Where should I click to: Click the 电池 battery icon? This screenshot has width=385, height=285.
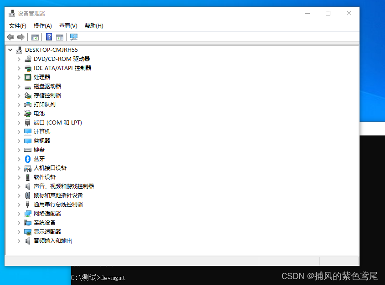coord(28,114)
